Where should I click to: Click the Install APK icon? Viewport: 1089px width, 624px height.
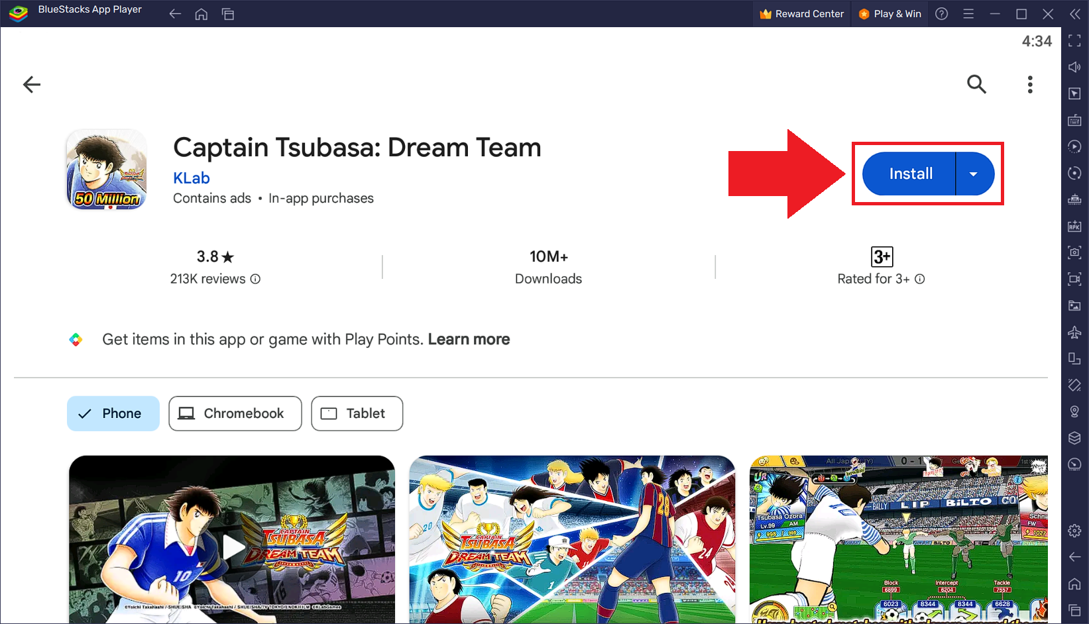[x=1075, y=227]
